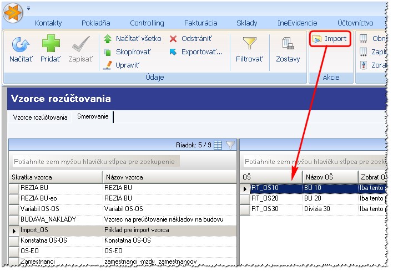
Task: Select the Variabil OS-OS abbreviation cell
Action: (x=61, y=209)
